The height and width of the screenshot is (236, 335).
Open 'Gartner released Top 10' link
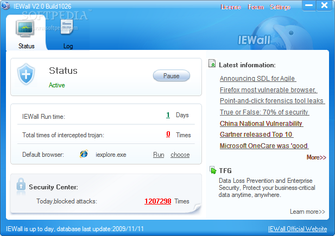[257, 135]
